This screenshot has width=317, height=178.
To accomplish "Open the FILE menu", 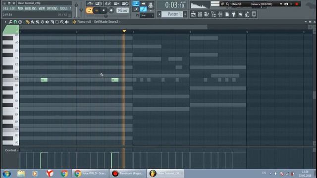I will [x=5, y=8].
